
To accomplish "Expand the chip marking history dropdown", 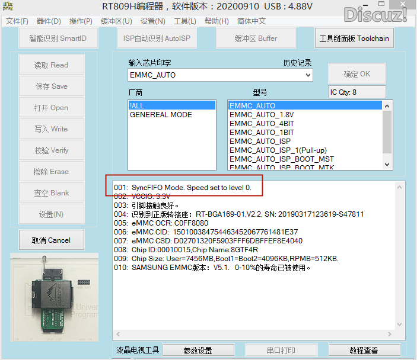I will pos(307,75).
